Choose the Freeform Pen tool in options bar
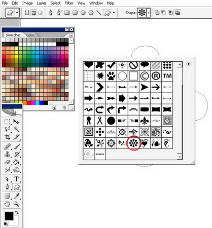Screen dimensions: 212x228 point(59,13)
